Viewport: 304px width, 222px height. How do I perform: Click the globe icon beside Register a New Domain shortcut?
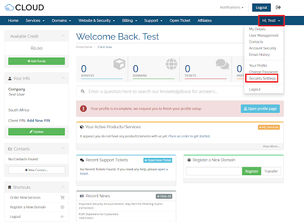pyautogui.click(x=62, y=207)
